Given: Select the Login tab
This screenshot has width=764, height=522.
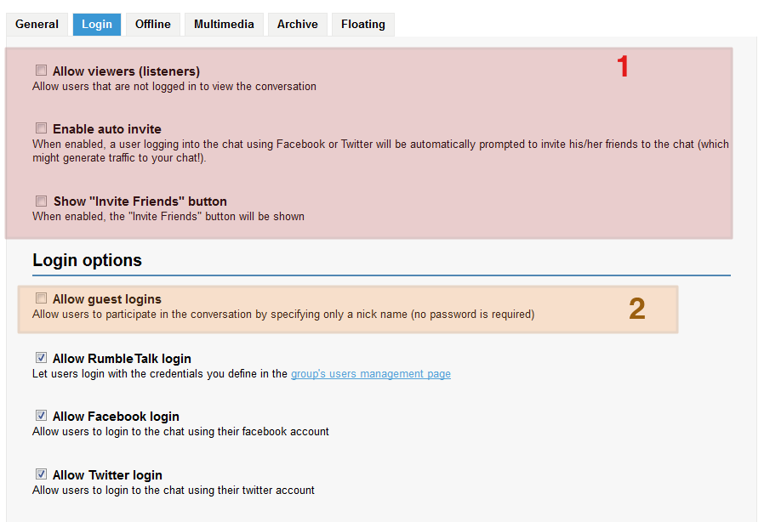Looking at the screenshot, I should [96, 24].
